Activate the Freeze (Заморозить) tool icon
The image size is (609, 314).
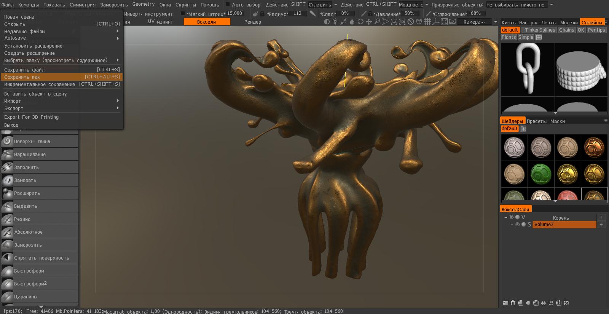[x=7, y=245]
